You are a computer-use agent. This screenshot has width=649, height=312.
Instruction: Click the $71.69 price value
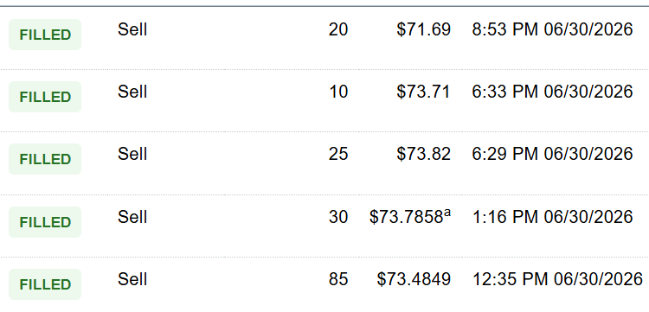pos(423,29)
